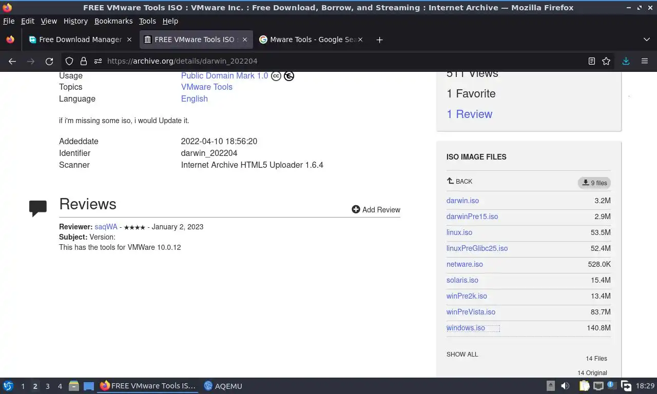This screenshot has width=657, height=394.
Task: Download linux.iso file
Action: click(x=459, y=232)
